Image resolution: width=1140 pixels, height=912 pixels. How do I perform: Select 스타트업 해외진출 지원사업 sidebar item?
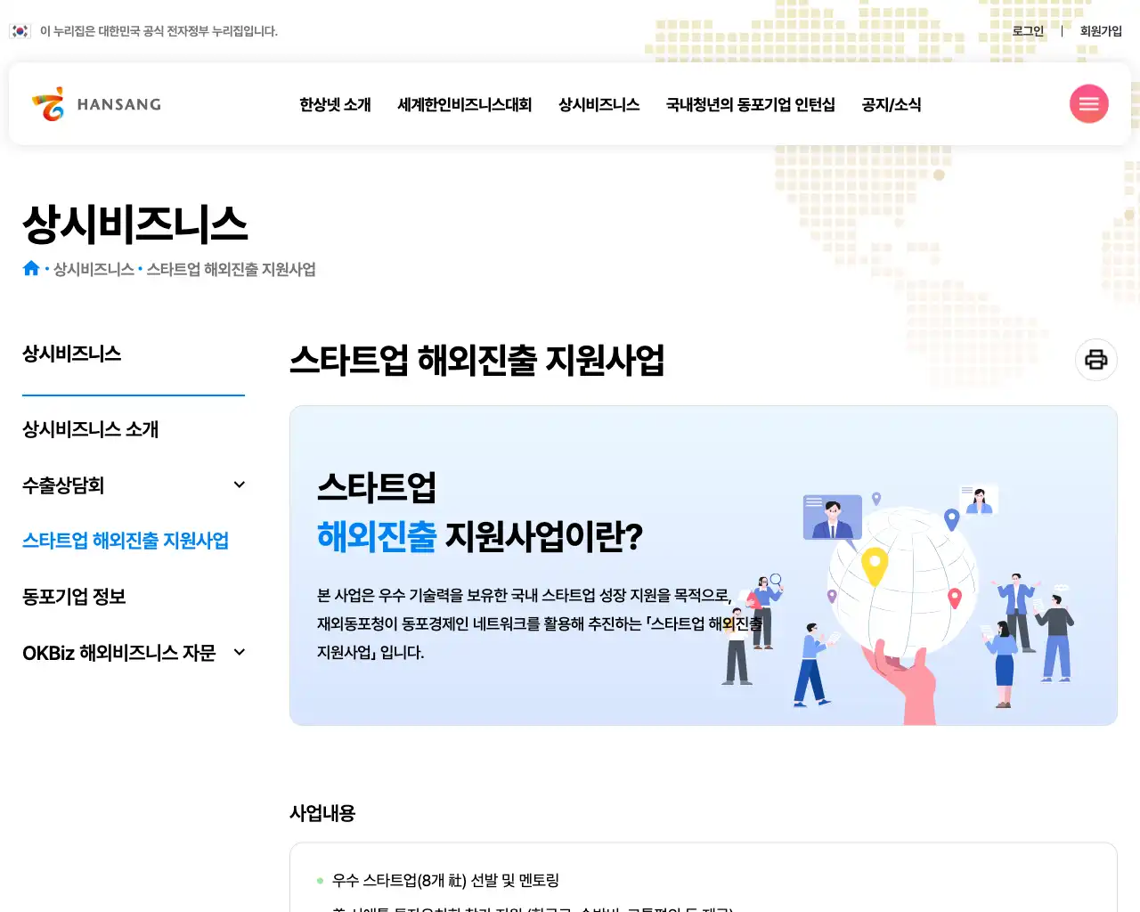tap(126, 541)
